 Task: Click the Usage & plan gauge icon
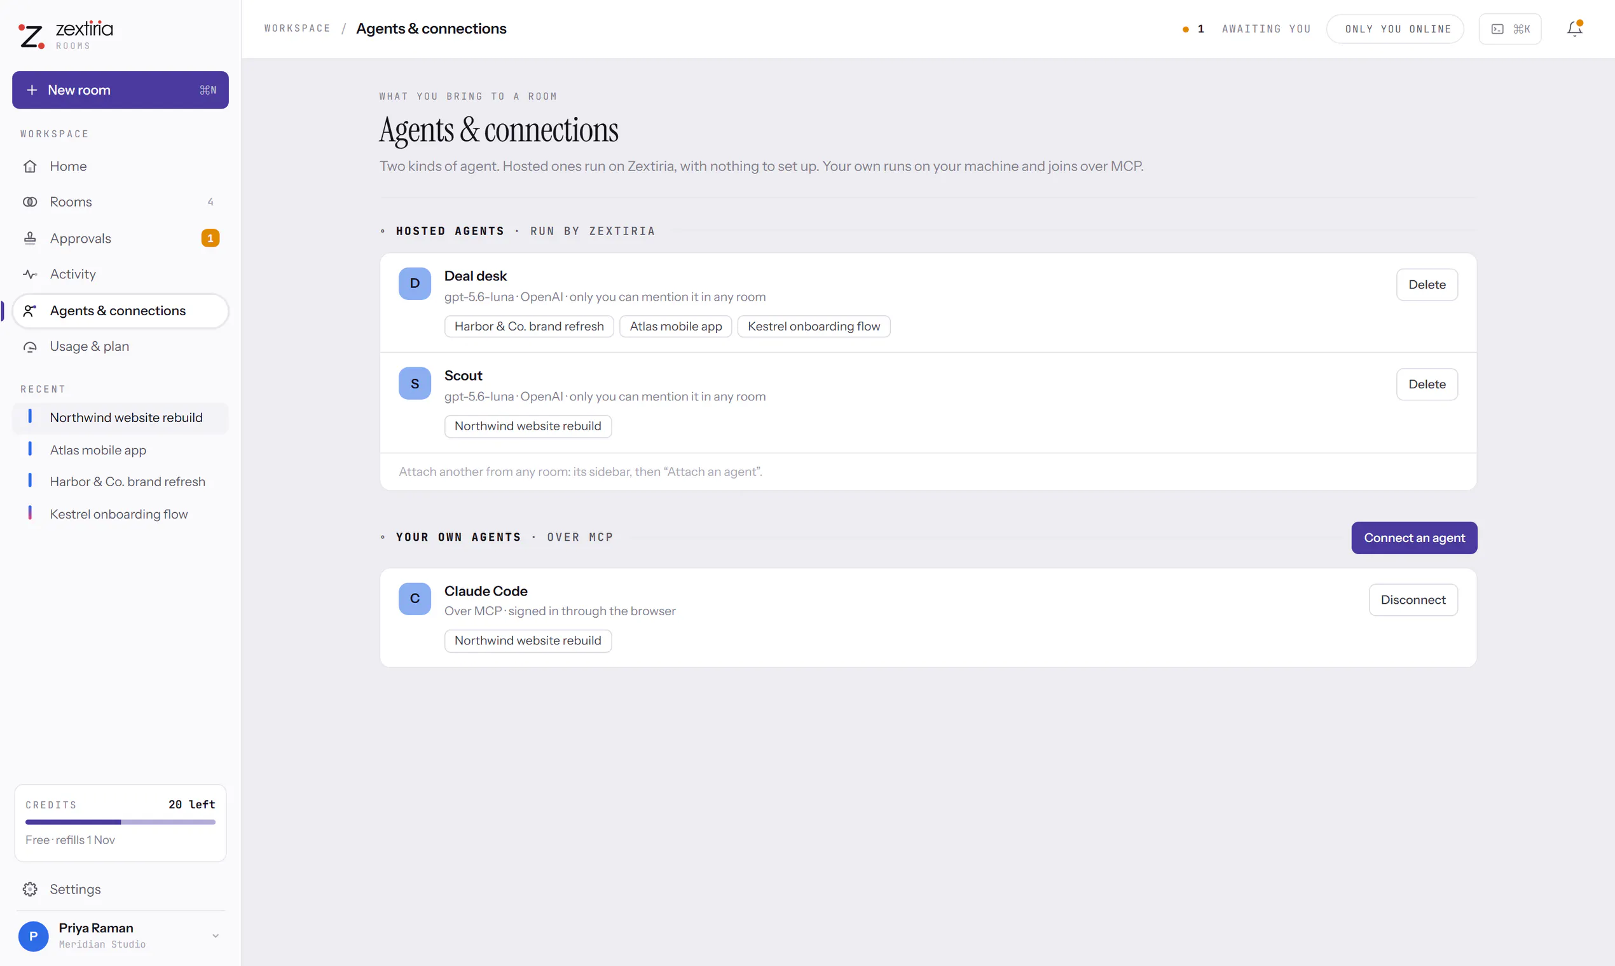[30, 346]
